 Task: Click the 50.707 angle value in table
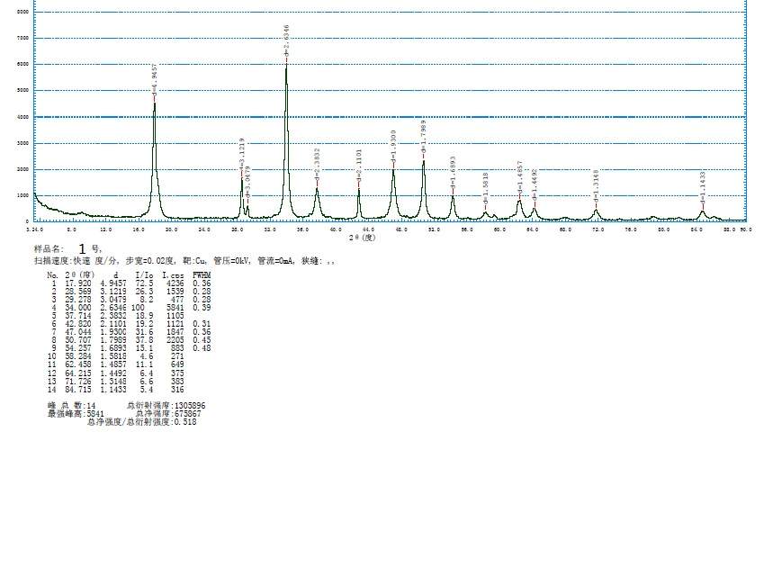(x=78, y=340)
